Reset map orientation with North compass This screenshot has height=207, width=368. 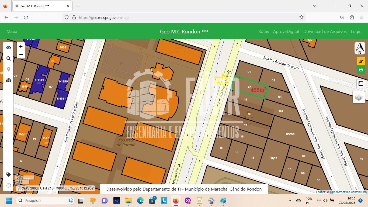click(360, 48)
